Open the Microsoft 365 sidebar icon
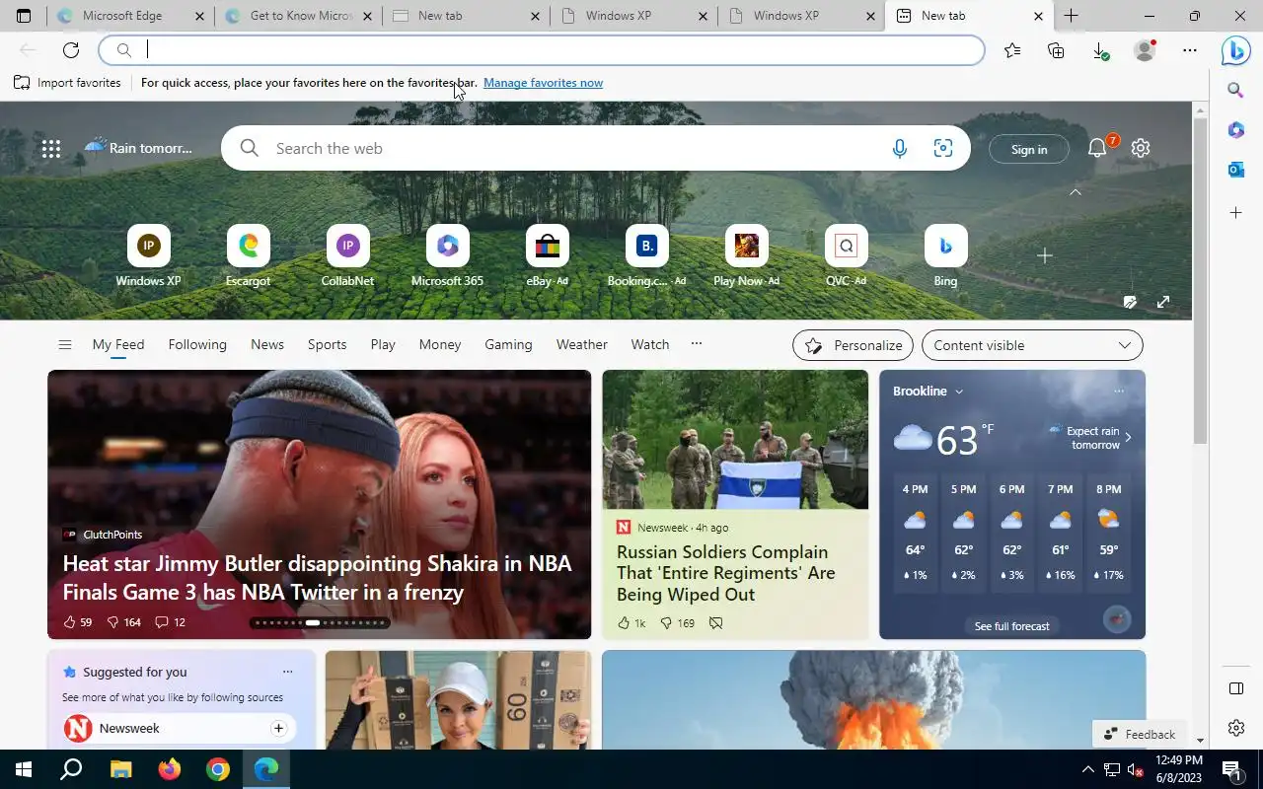Image resolution: width=1263 pixels, height=789 pixels. click(1235, 130)
